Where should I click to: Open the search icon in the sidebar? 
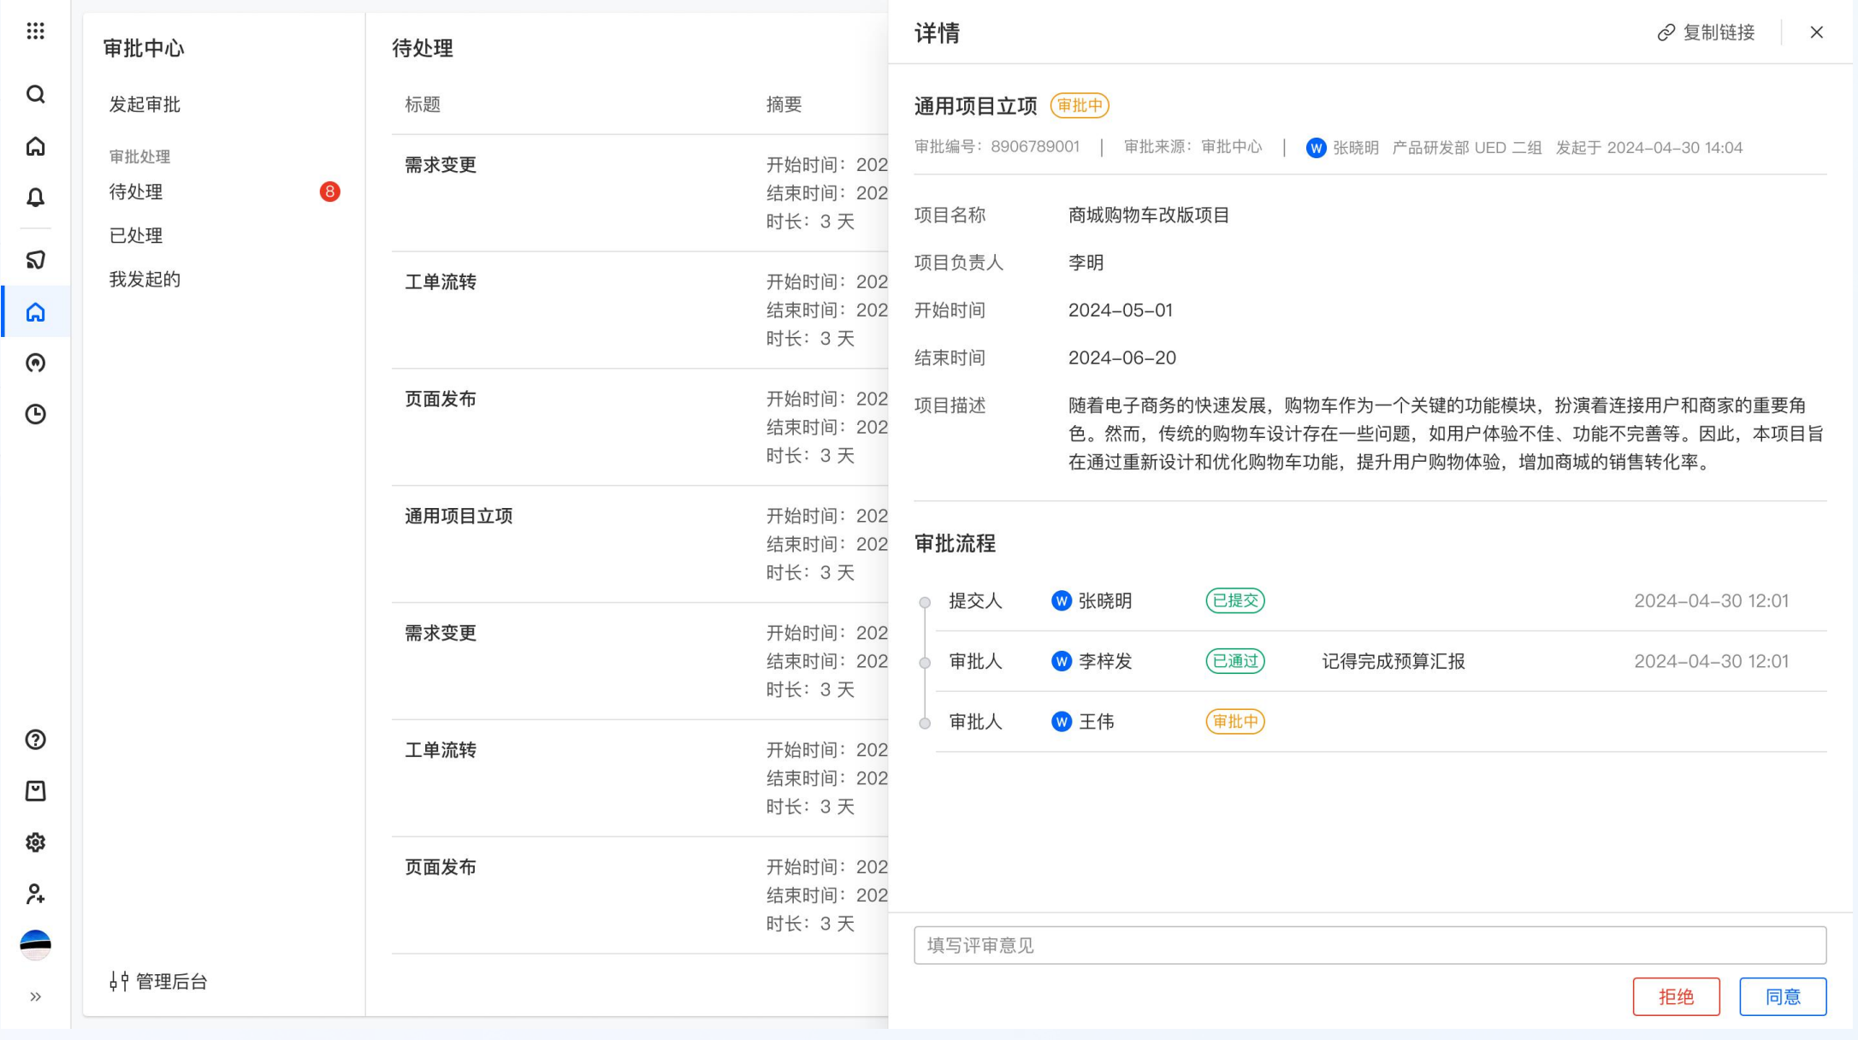tap(35, 94)
